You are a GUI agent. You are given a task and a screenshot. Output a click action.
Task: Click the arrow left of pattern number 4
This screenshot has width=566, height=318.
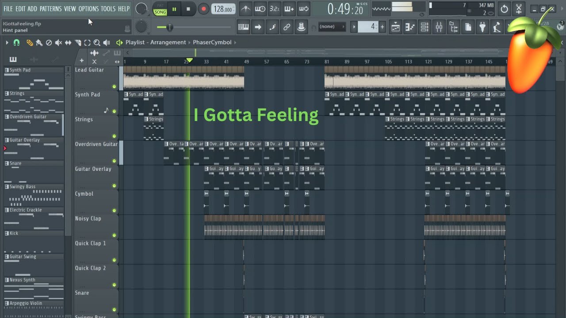click(x=354, y=27)
